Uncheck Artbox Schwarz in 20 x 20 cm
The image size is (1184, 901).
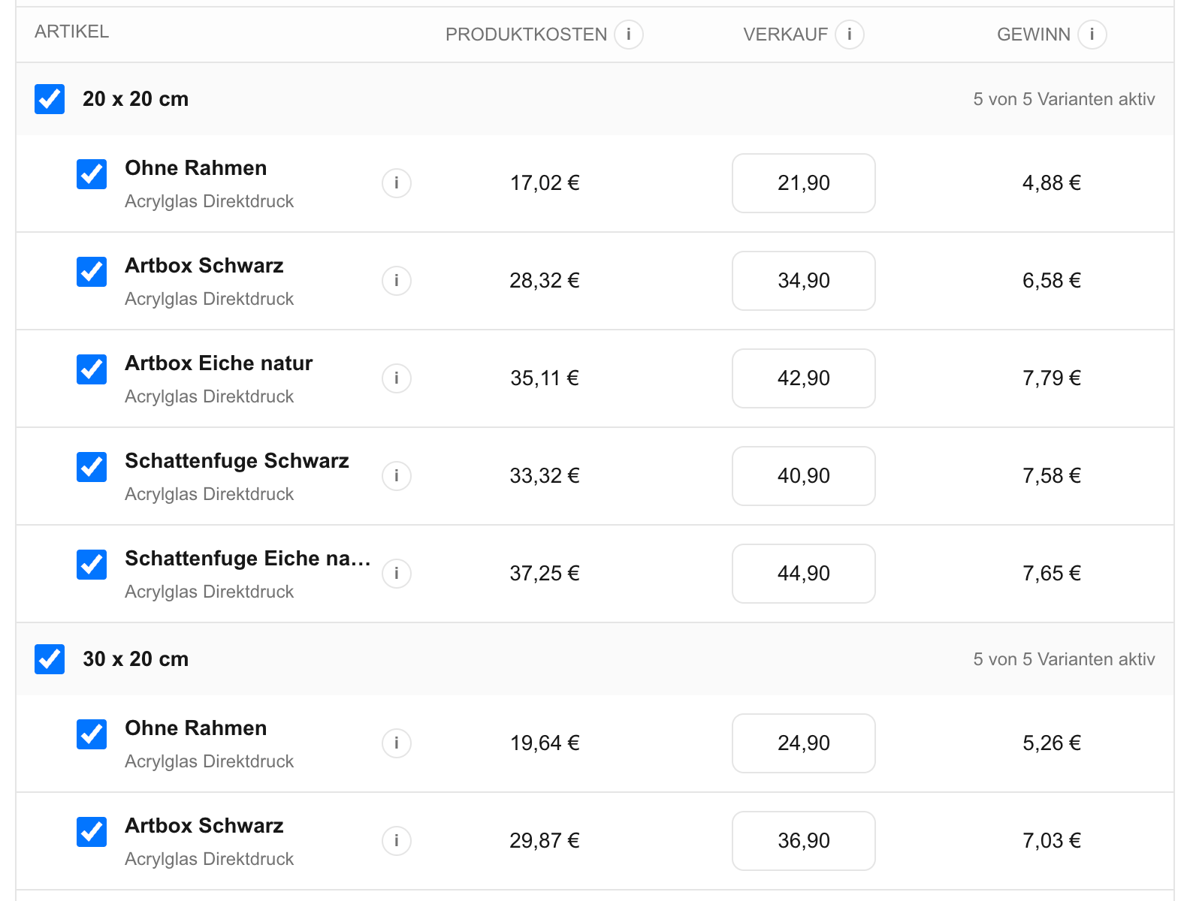pyautogui.click(x=92, y=272)
